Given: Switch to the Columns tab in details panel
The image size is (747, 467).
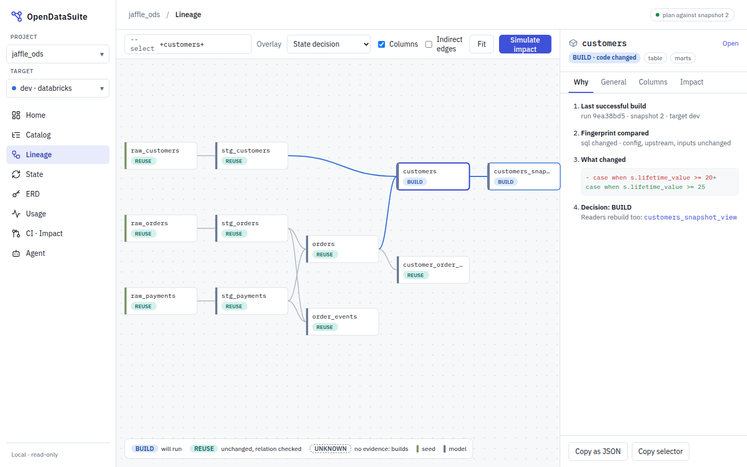Looking at the screenshot, I should tap(653, 82).
